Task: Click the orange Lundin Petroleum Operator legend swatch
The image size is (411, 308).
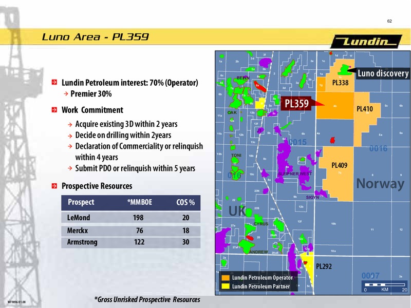Action: point(225,278)
